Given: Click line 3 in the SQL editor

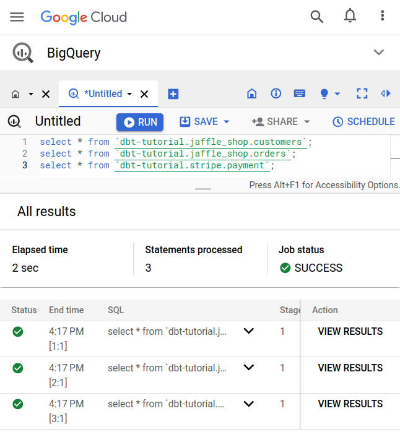Looking at the screenshot, I should click(186, 165).
